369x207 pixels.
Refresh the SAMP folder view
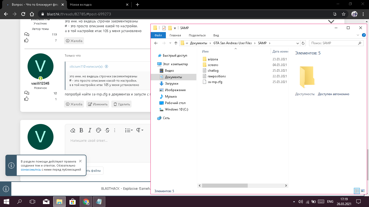(303, 43)
